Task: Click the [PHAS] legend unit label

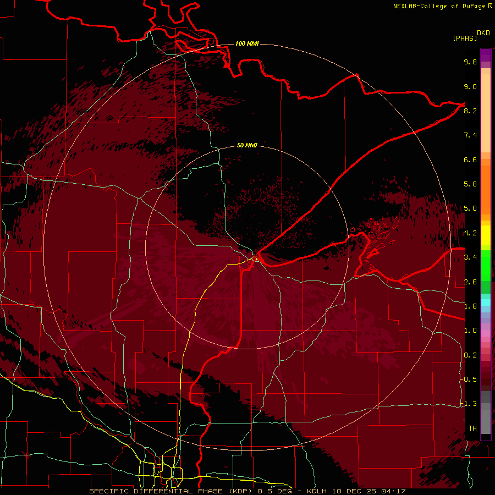Action: (x=465, y=38)
